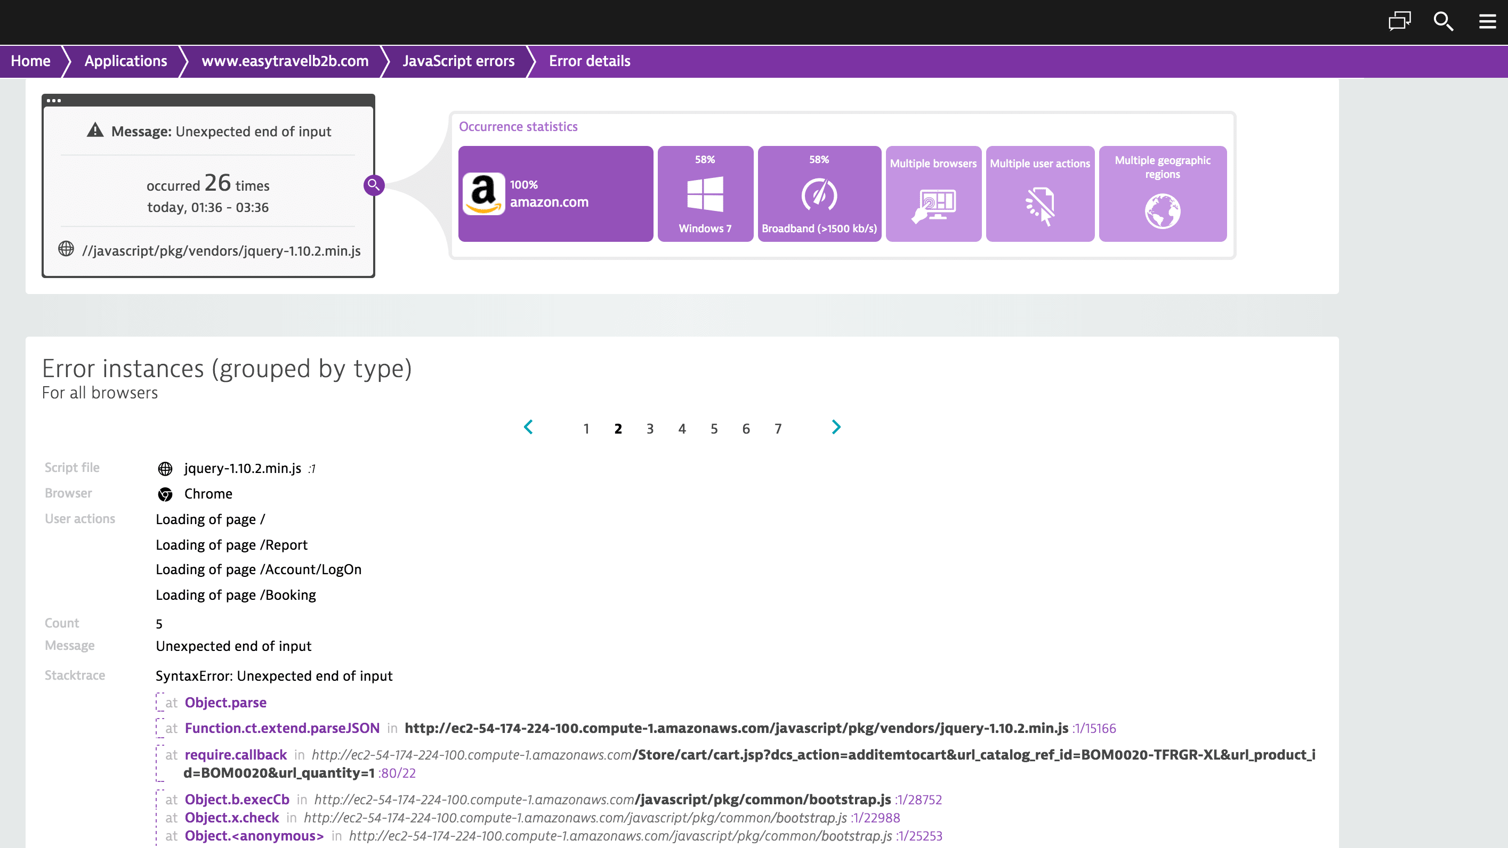The width and height of the screenshot is (1508, 848).
Task: Expand the Object.b.execCb stack frame group
Action: point(159,818)
